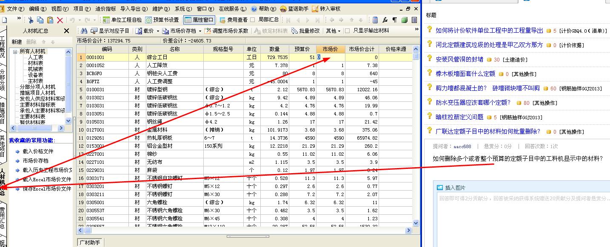Click the Copy icon in toolbar

(40, 20)
